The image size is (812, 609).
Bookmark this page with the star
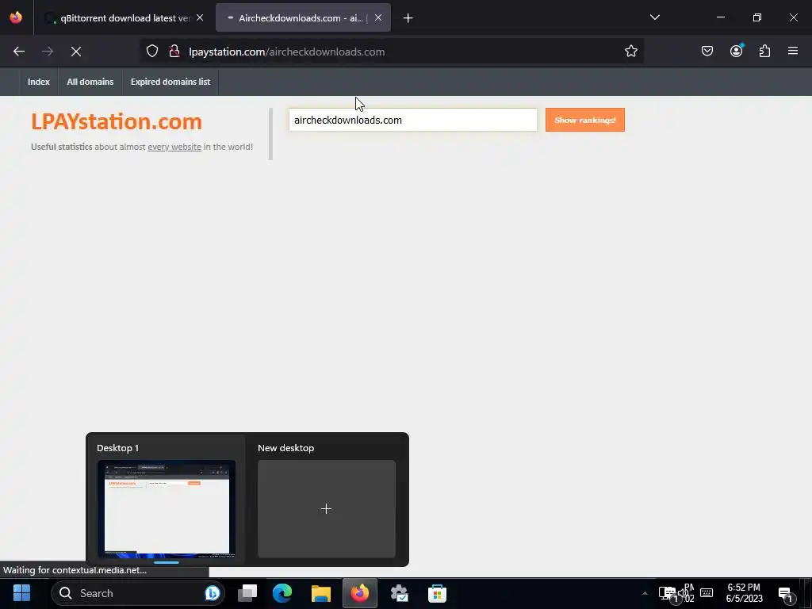630,52
